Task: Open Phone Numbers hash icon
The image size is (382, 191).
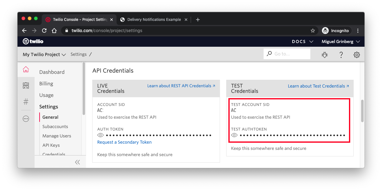Action: pyautogui.click(x=26, y=102)
